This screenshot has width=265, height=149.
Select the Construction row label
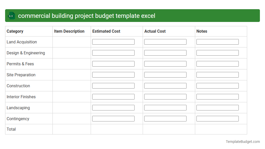18,86
